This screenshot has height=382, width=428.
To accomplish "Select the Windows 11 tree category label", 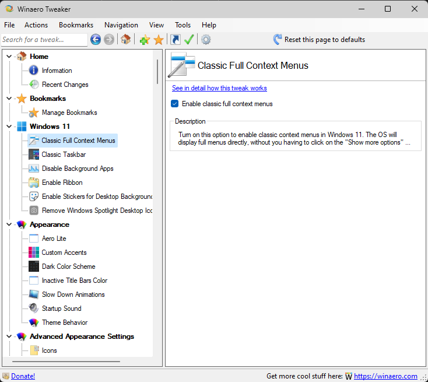I will tap(50, 127).
